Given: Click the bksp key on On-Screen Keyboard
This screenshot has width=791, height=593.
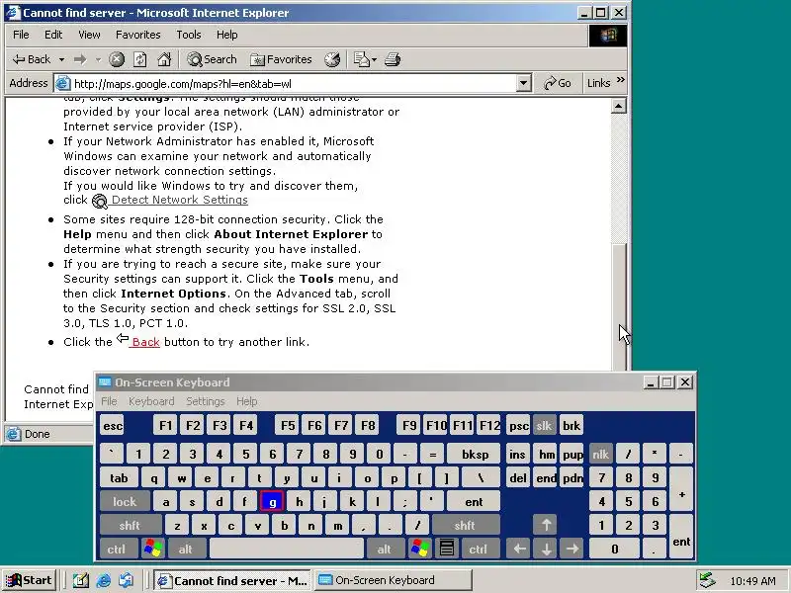Looking at the screenshot, I should pyautogui.click(x=475, y=455).
